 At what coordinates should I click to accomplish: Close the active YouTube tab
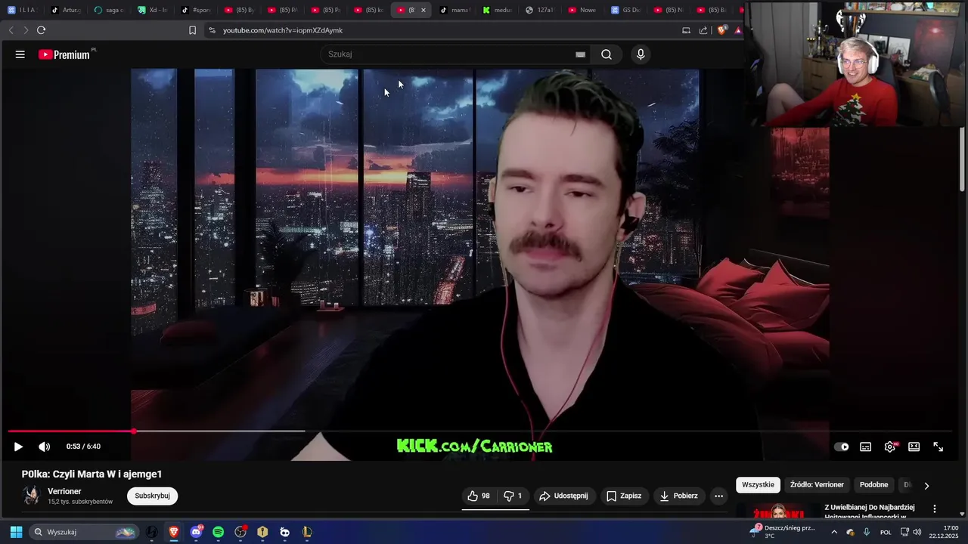click(x=423, y=10)
